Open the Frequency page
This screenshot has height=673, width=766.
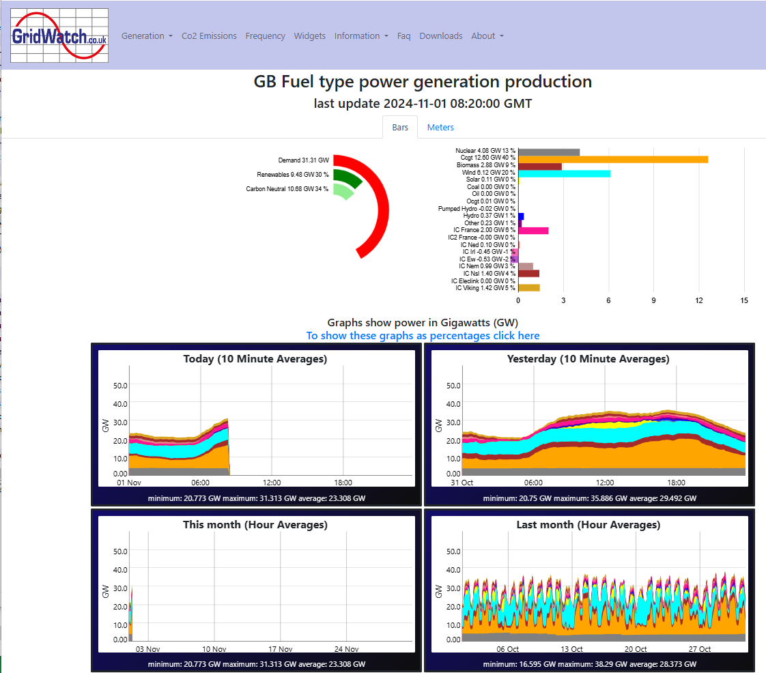pos(266,35)
